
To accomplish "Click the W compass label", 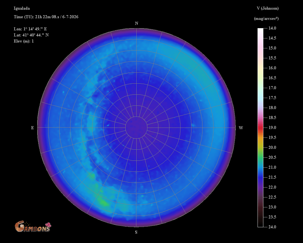I will point(241,128).
